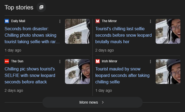Open 'Chilling pic shows tourist's SELFIE' article
This screenshot has width=185, height=112.
(30, 75)
